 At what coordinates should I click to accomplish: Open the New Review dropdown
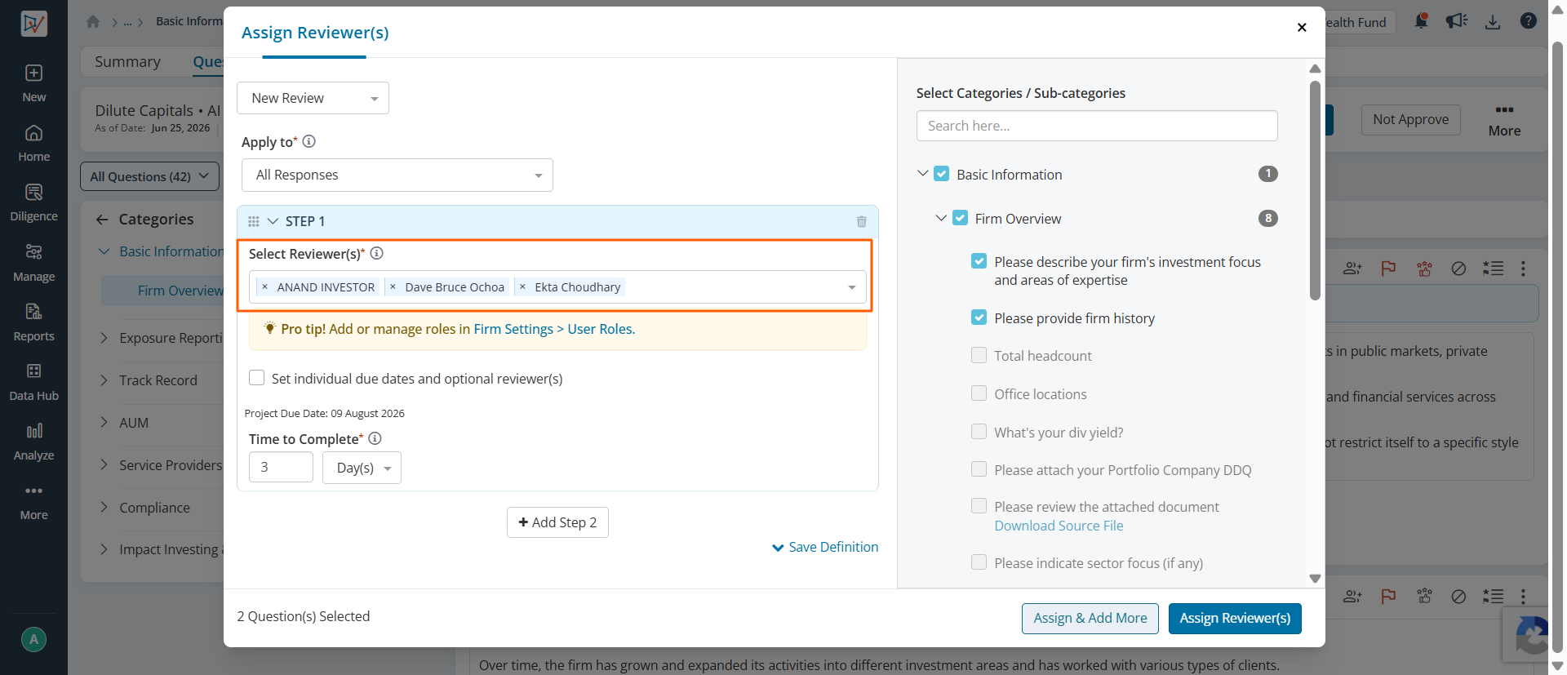coord(313,98)
